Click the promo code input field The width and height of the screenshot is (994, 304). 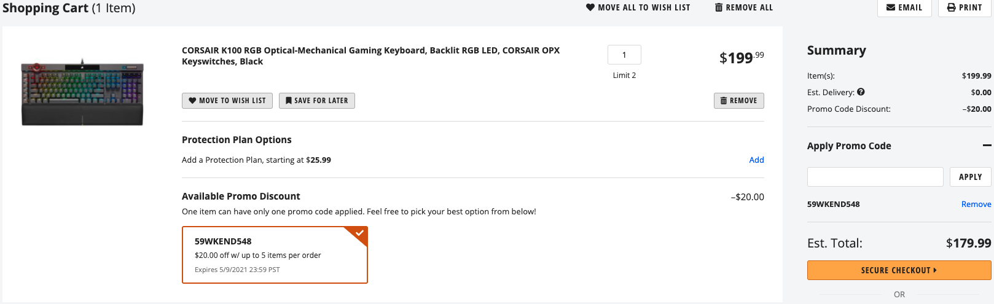[875, 177]
